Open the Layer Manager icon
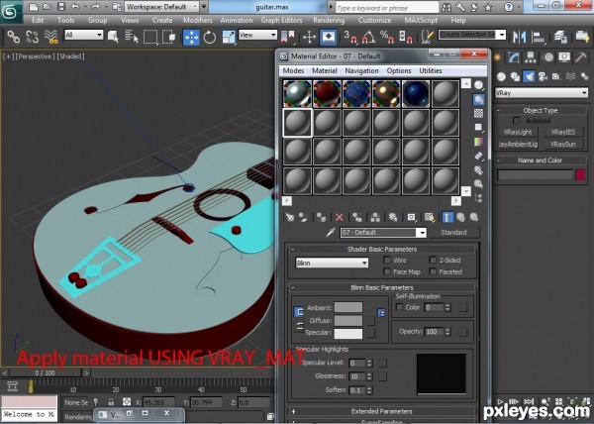The height and width of the screenshot is (424, 594). pos(560,37)
